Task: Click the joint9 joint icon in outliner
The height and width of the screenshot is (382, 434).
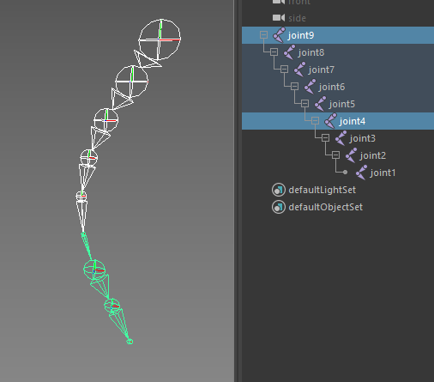Action: tap(279, 35)
